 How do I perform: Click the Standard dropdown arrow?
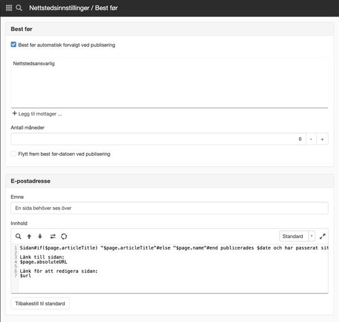click(311, 236)
